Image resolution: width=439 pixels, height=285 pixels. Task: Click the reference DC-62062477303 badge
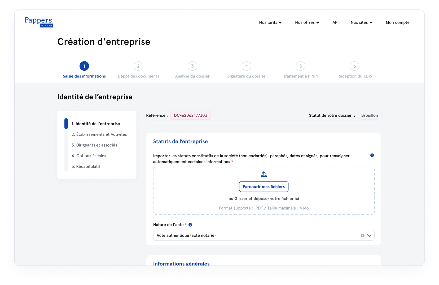click(x=190, y=115)
